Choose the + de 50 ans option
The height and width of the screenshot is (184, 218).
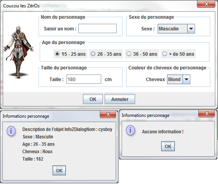click(x=178, y=54)
